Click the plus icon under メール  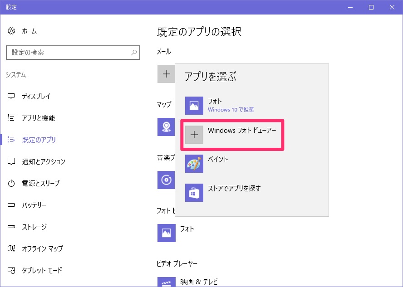[166, 74]
